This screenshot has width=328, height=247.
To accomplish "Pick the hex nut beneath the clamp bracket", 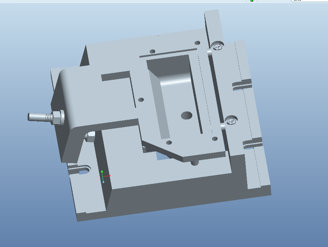I will tap(90, 136).
